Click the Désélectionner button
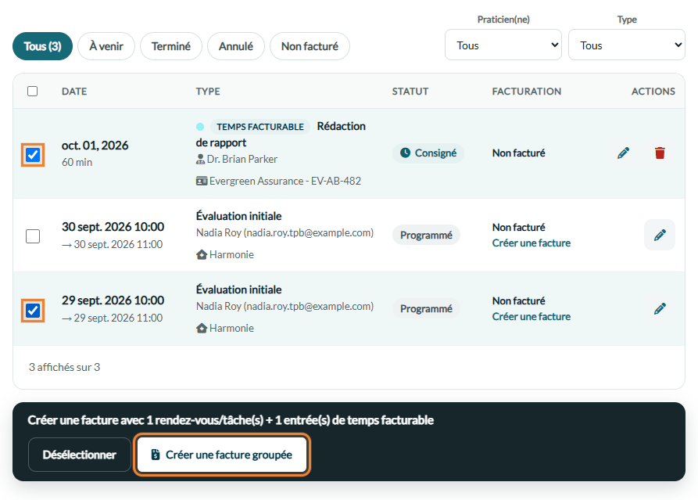 click(x=79, y=455)
